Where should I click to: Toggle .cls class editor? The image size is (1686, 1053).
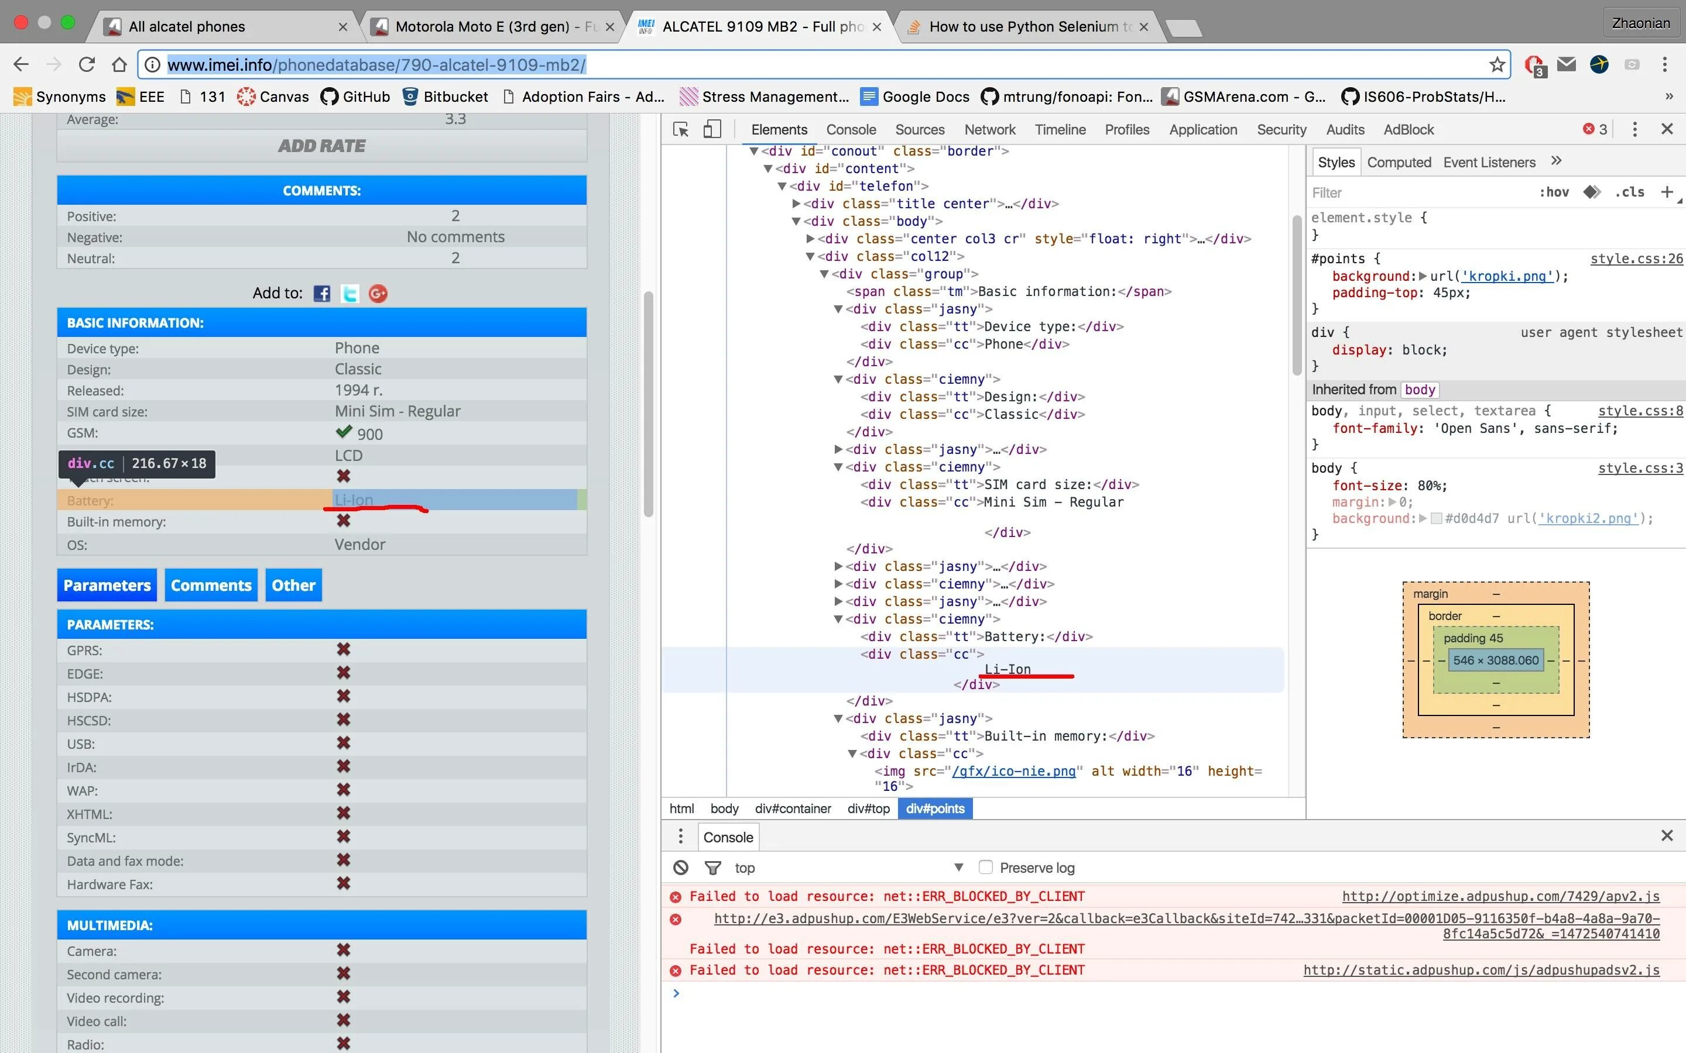pyautogui.click(x=1630, y=192)
